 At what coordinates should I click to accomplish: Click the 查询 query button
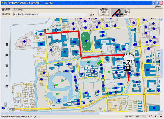pos(92,15)
